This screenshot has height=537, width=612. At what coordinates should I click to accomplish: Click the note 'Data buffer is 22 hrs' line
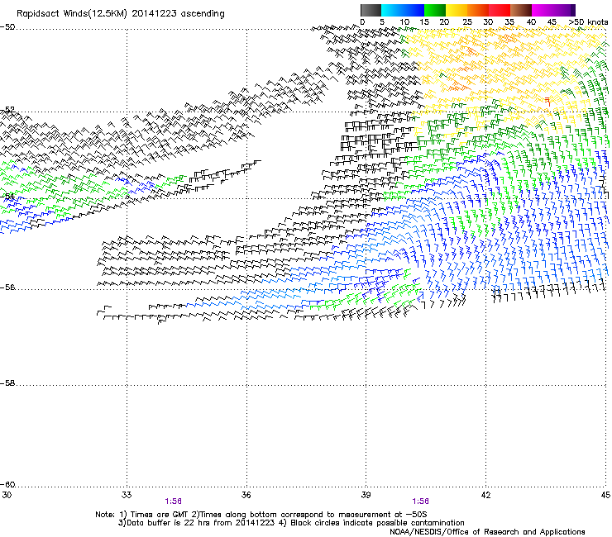tap(291, 523)
